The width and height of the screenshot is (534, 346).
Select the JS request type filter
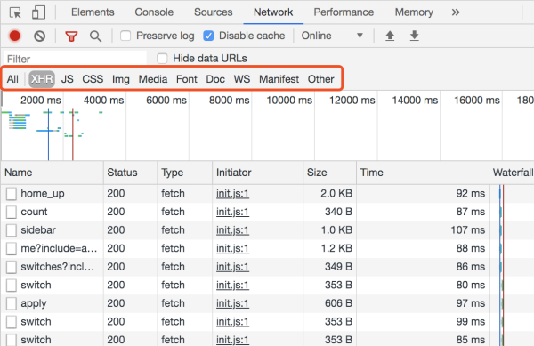(67, 79)
